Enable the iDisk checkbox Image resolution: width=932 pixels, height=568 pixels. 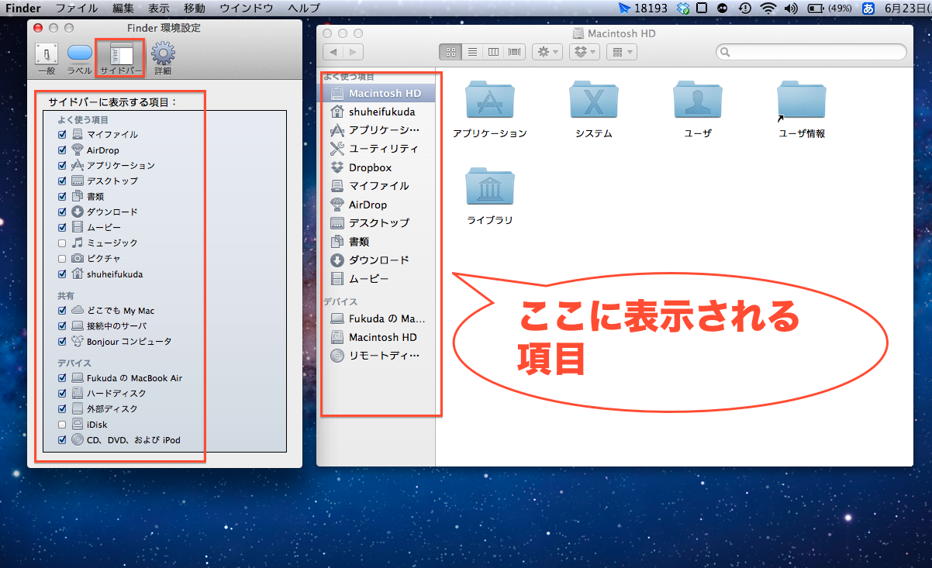pyautogui.click(x=62, y=425)
